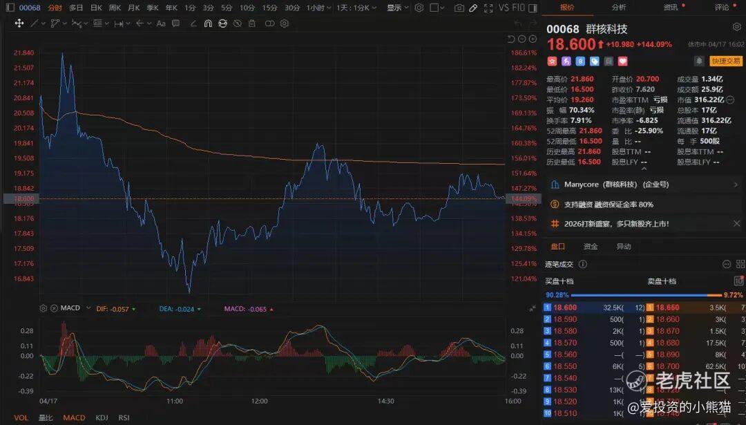Open the 分析 analysis tab
This screenshot has height=425, width=746.
(618, 8)
